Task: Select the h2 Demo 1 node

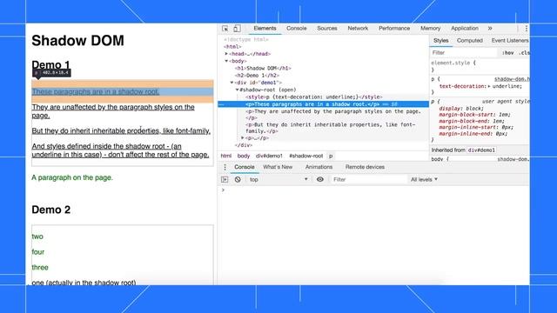Action: pyautogui.click(x=257, y=76)
